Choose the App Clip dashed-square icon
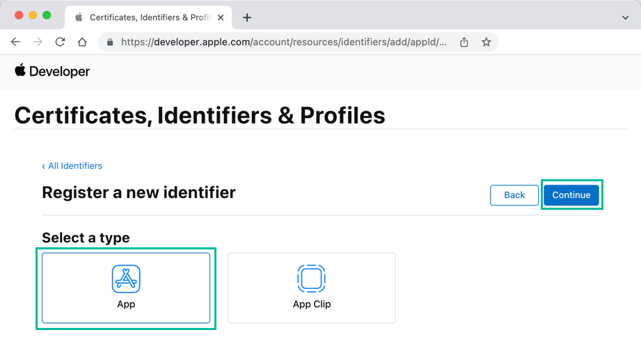The height and width of the screenshot is (355, 641). click(311, 279)
